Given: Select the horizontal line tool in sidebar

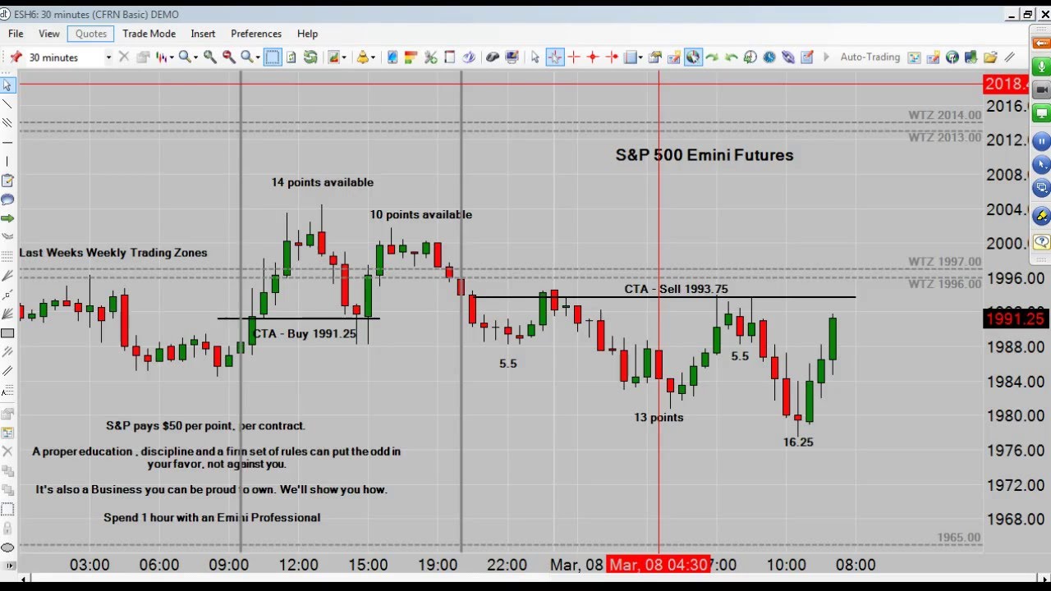Looking at the screenshot, I should 7,142.
